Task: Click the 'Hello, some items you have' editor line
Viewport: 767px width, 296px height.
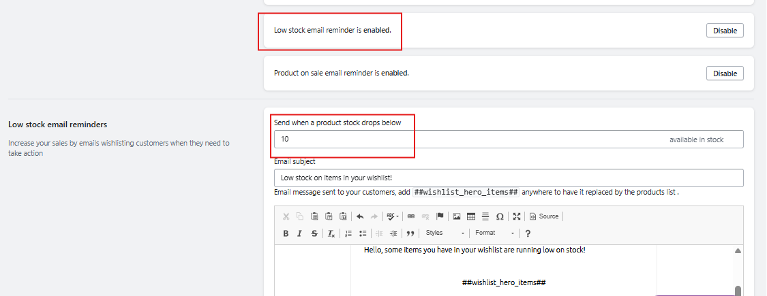Action: (x=475, y=250)
